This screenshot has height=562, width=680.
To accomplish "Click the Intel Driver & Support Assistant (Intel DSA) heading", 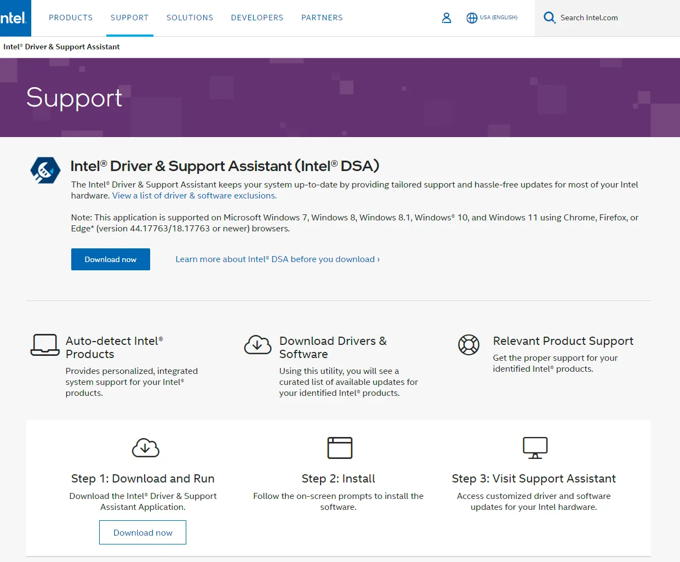I will 225,166.
